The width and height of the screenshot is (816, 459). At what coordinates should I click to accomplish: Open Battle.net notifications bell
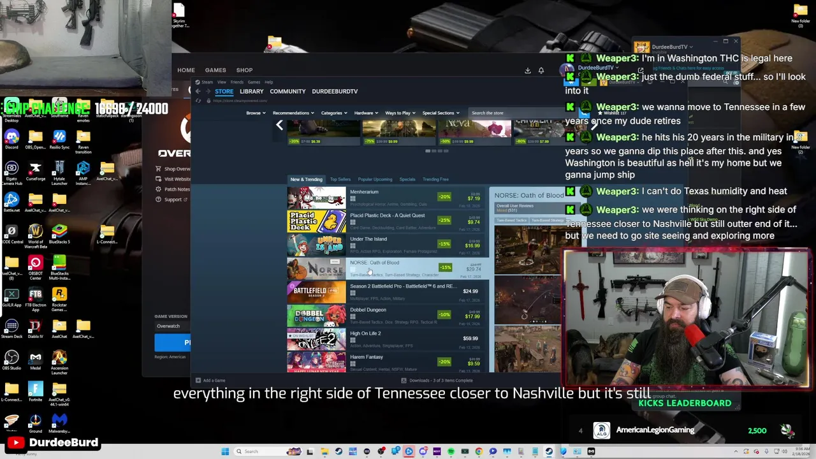tap(541, 70)
